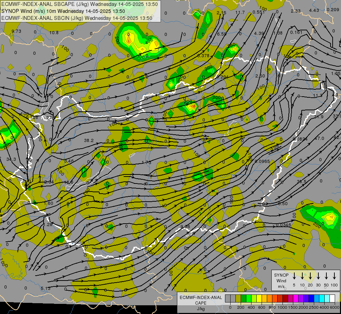Click the 6.59 value on map
The height and width of the screenshot is (314, 341).
coord(222,34)
